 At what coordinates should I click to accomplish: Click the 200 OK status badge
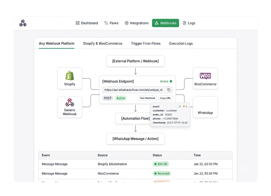pyautogui.click(x=161, y=164)
